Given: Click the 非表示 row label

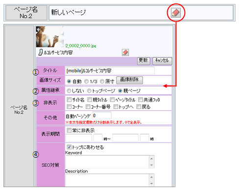Looking at the screenshot, I should pyautogui.click(x=50, y=103).
